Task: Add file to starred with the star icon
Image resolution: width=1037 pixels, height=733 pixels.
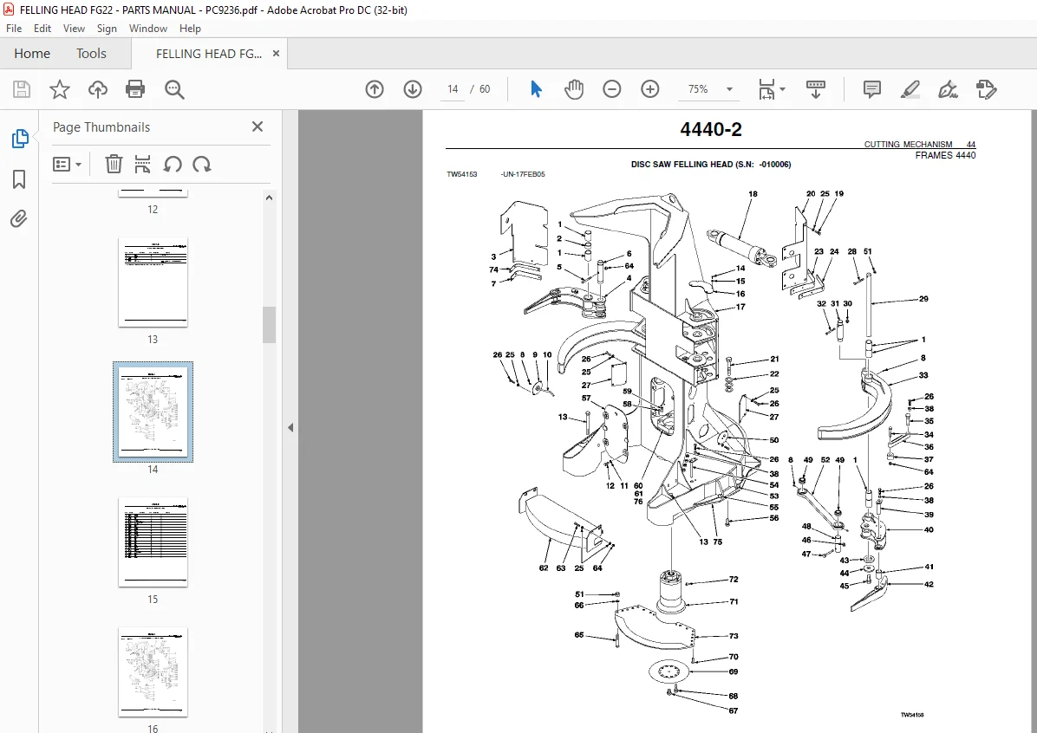Action: click(60, 89)
